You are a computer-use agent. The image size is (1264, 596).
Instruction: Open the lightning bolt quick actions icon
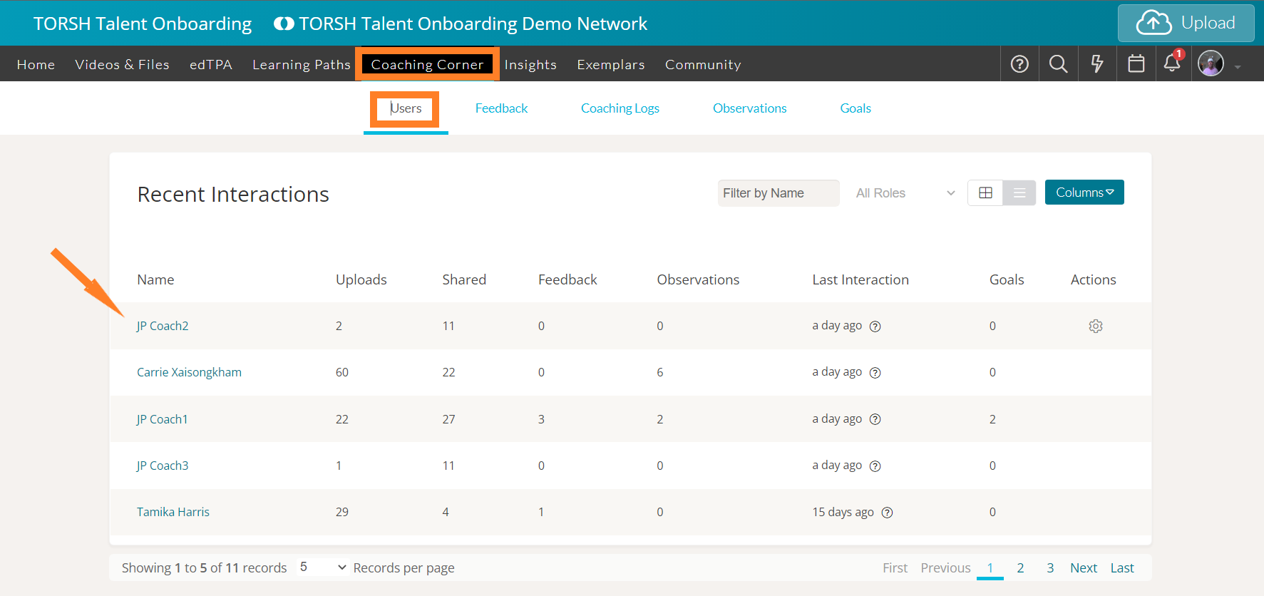tap(1097, 64)
